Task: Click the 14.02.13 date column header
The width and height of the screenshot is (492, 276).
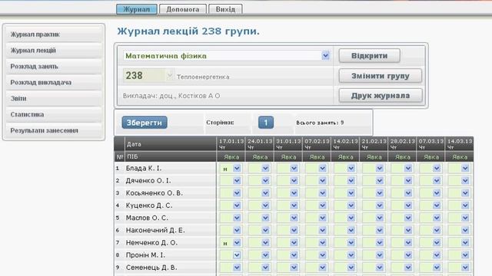Action: pos(345,144)
